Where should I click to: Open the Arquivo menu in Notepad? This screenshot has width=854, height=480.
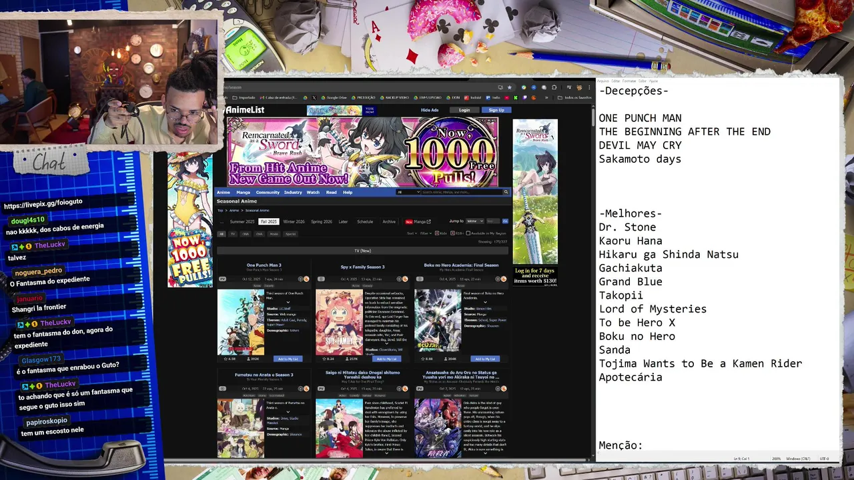(603, 81)
